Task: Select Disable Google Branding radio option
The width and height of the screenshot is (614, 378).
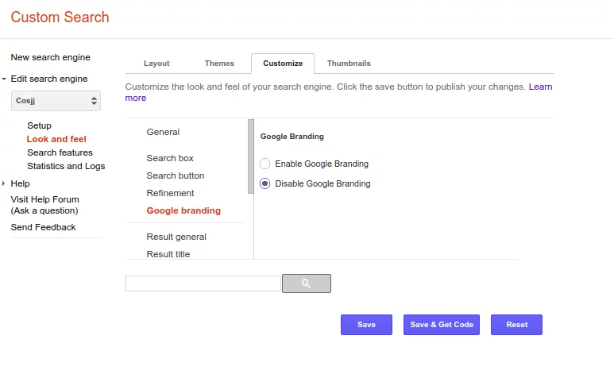Action: [265, 183]
